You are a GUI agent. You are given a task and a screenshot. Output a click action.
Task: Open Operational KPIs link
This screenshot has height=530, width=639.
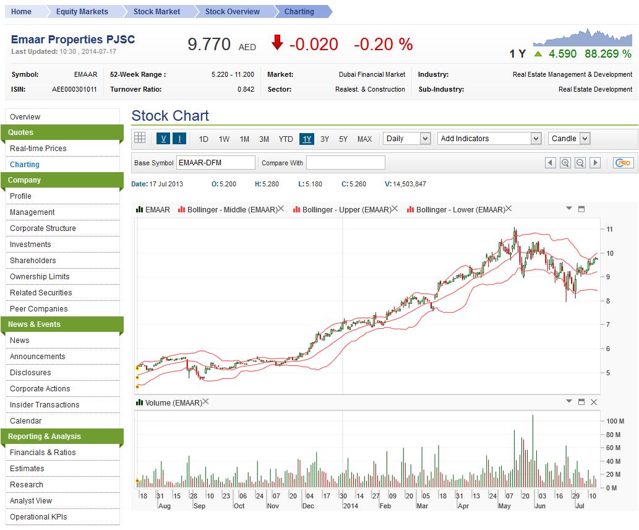click(38, 517)
